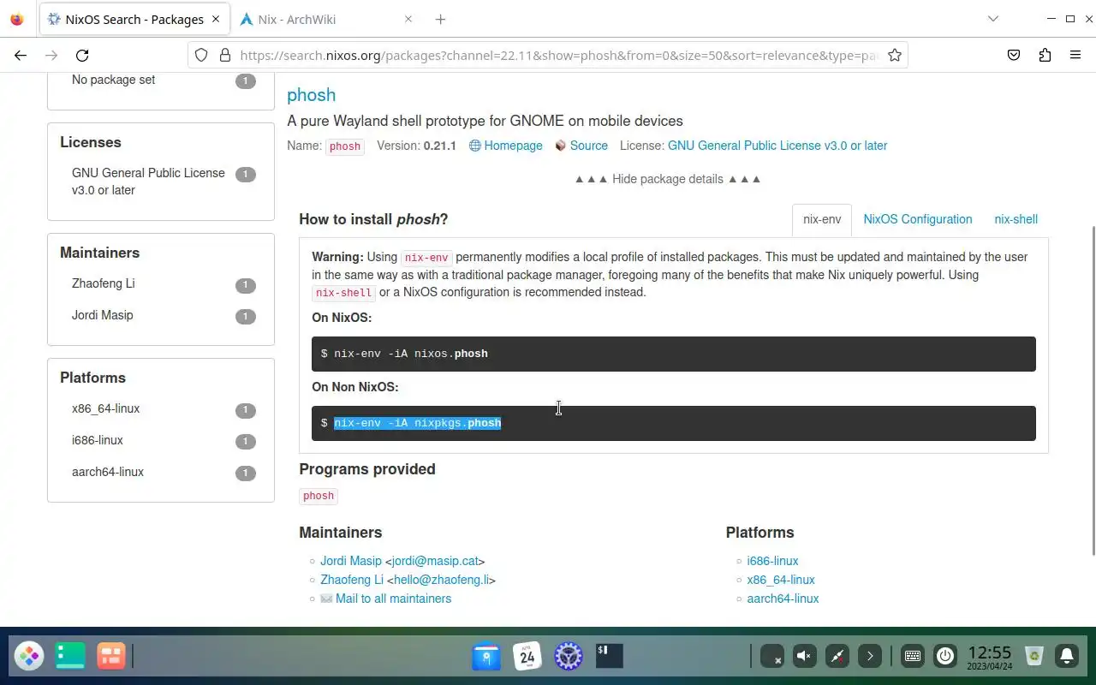
Task: Open Zhaofeng Li maintainer link
Action: 352,580
